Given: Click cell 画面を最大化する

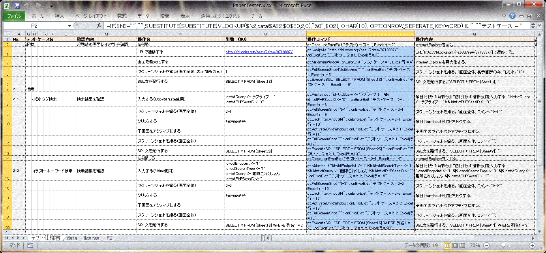Looking at the screenshot, I should (x=180, y=62).
